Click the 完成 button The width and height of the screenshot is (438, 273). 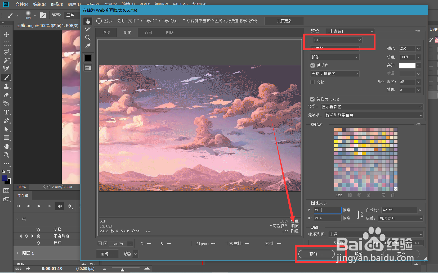pyautogui.click(x=401, y=254)
